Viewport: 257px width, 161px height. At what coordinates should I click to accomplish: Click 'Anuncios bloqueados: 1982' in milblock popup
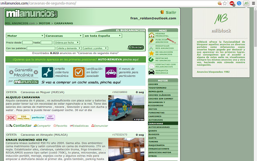(x=213, y=72)
